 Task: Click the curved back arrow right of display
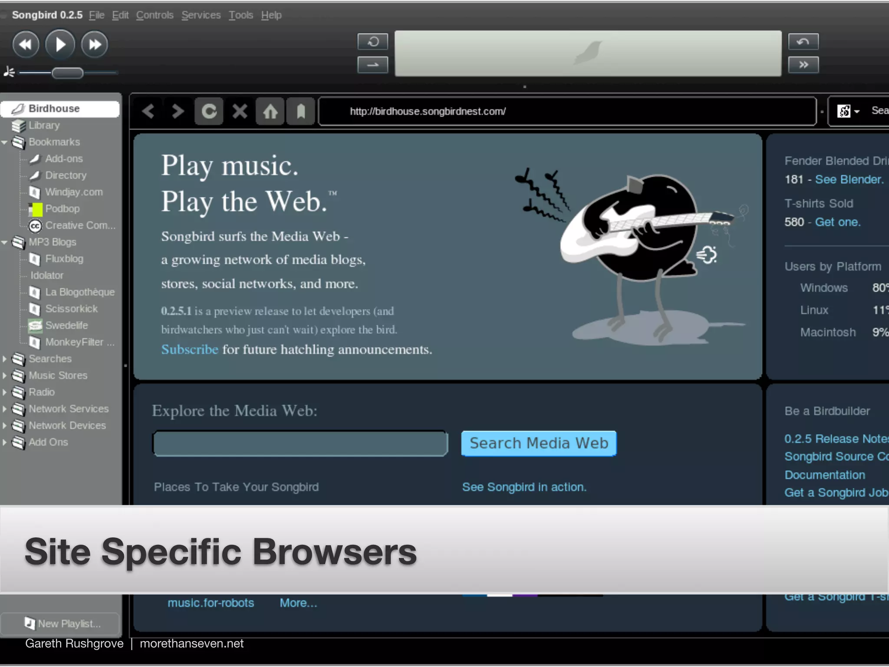(x=803, y=42)
